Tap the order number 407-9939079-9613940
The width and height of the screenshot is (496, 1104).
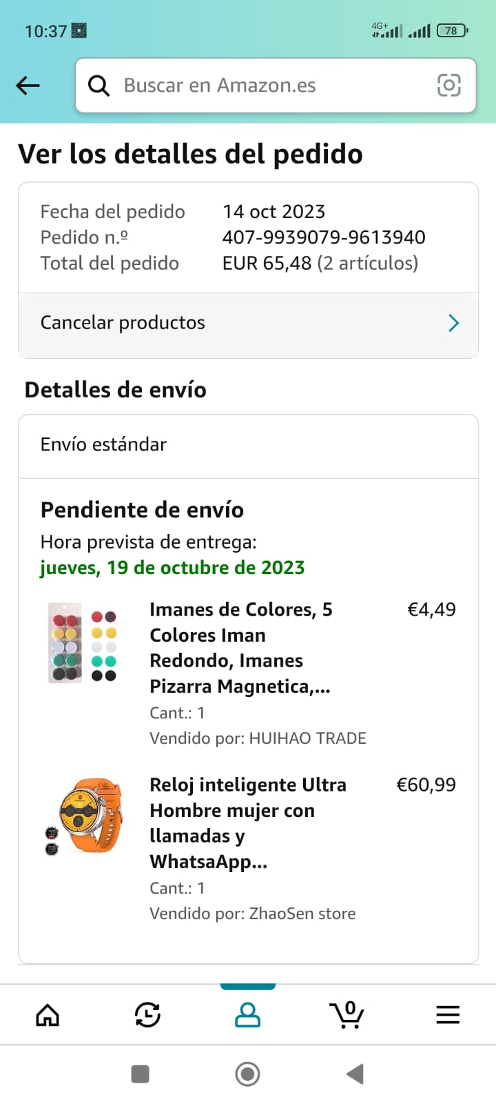pos(324,237)
